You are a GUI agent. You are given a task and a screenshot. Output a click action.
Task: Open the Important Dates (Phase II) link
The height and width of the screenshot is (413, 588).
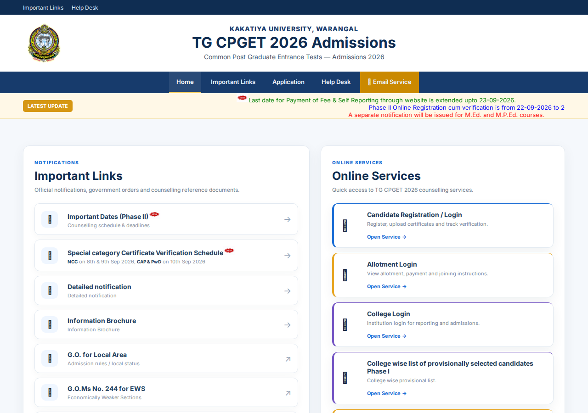108,217
